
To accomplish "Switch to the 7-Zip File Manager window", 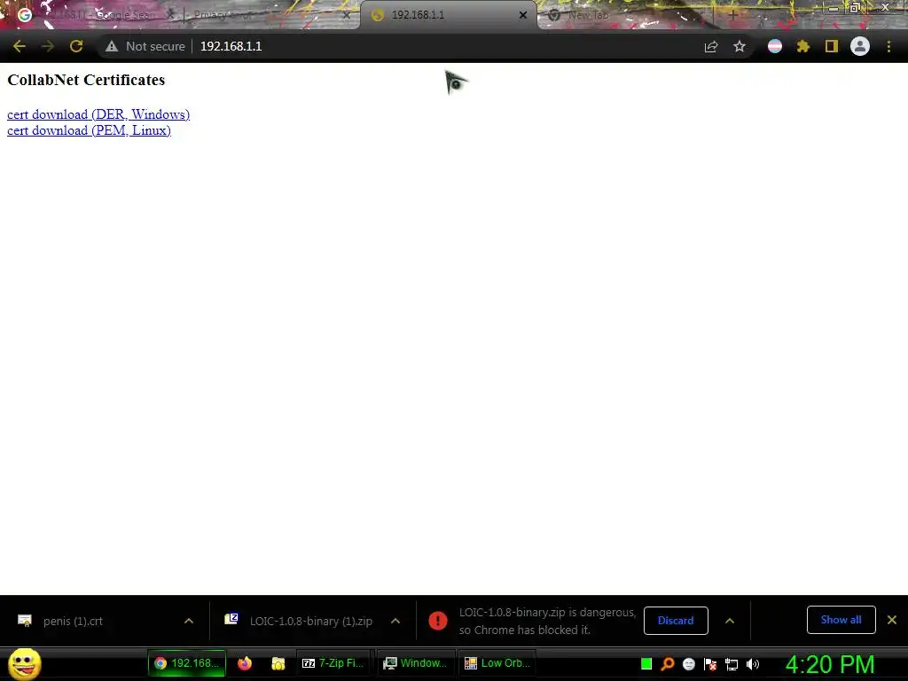I will coord(333,663).
